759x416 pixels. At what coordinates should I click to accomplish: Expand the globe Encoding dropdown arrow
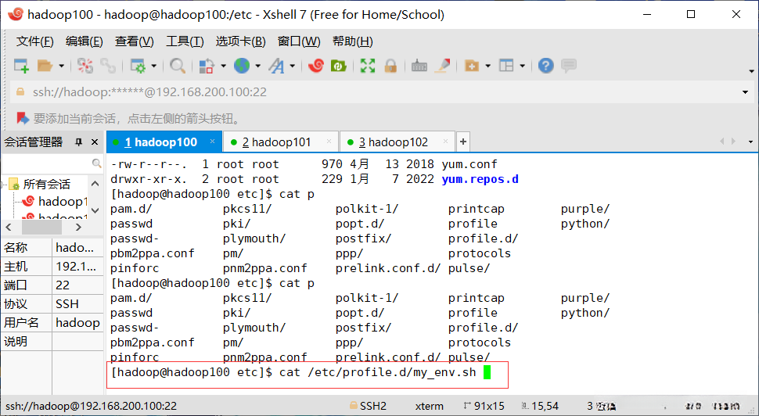tap(258, 66)
